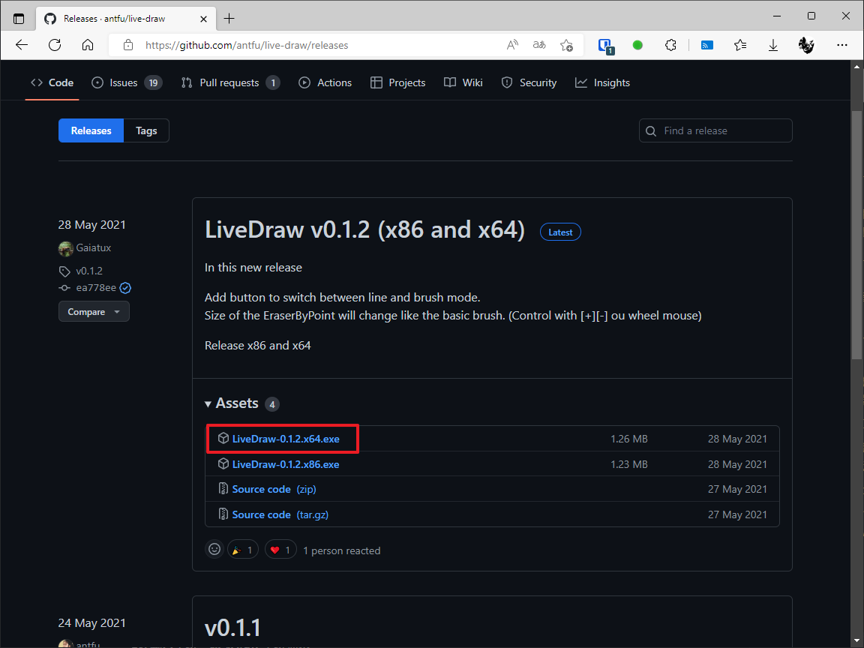Focus the Find a release search field

click(715, 130)
